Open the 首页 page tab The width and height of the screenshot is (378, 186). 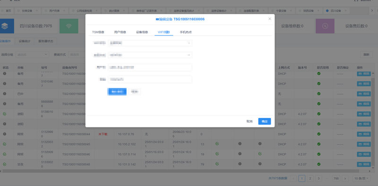[x=7, y=10]
